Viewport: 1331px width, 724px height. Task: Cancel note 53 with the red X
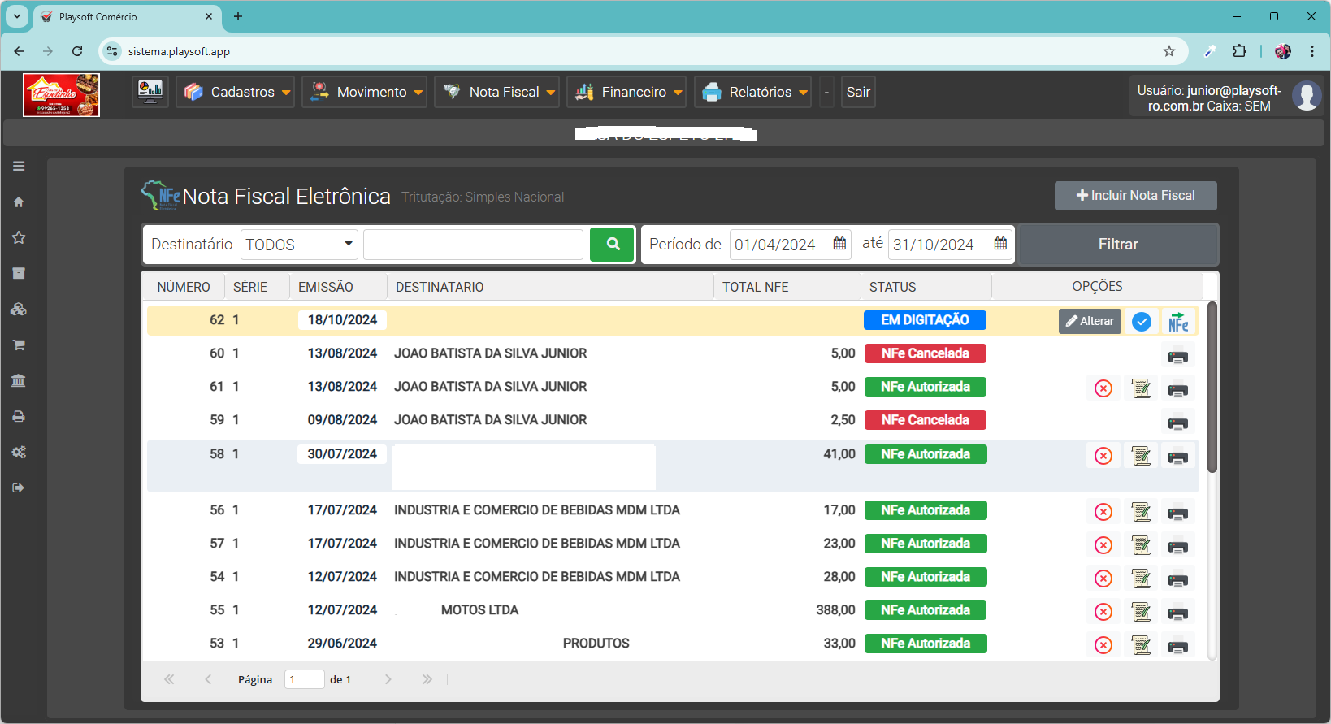[1103, 645]
